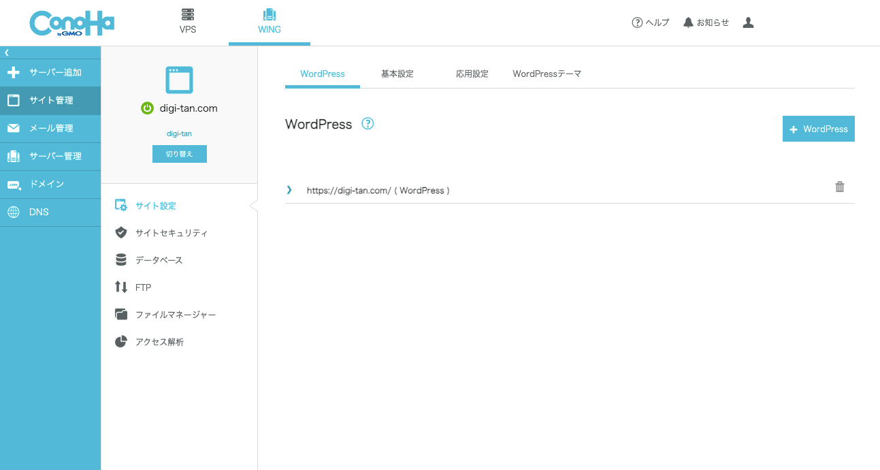Select the WordPressテーマ tab
The image size is (880, 470).
(x=547, y=74)
